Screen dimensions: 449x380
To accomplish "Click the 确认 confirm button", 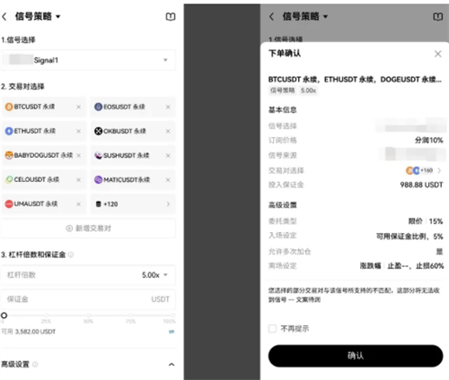I will pos(356,356).
